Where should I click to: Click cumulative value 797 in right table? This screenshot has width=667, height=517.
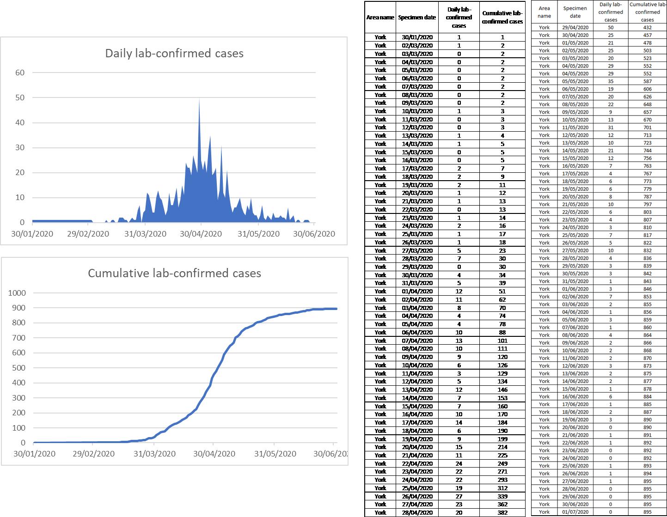coord(647,204)
